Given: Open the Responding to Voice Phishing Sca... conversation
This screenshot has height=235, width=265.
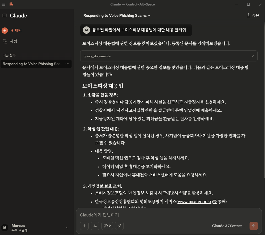Looking at the screenshot, I should (32, 64).
